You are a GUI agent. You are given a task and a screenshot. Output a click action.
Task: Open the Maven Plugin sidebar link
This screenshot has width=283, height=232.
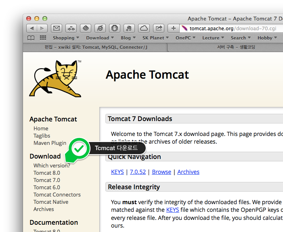click(x=50, y=143)
